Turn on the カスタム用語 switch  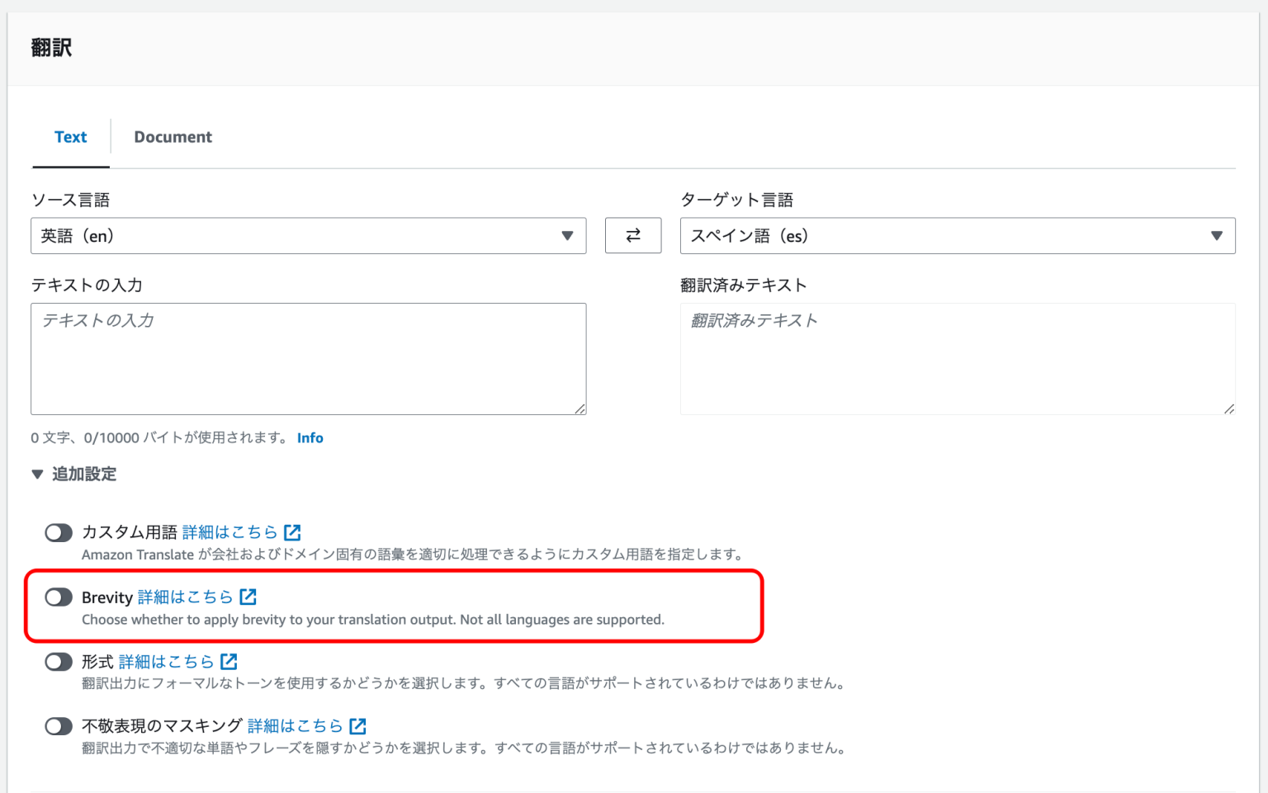point(58,532)
